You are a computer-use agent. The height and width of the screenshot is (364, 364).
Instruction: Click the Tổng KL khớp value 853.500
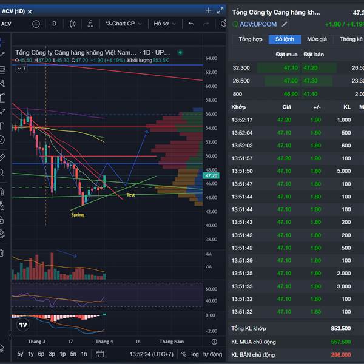[x=340, y=328]
